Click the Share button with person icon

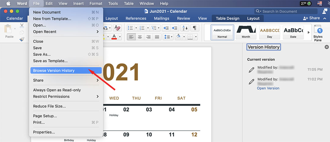(311, 18)
